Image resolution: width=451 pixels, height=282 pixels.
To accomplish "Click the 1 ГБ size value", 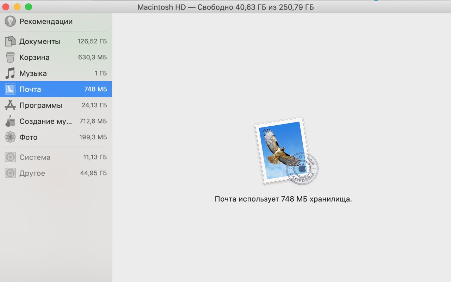I will (x=100, y=73).
